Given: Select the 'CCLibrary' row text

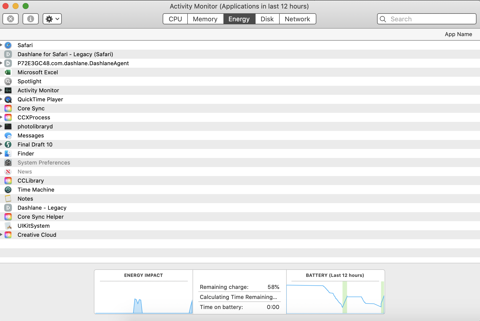Looking at the screenshot, I should pyautogui.click(x=31, y=181).
